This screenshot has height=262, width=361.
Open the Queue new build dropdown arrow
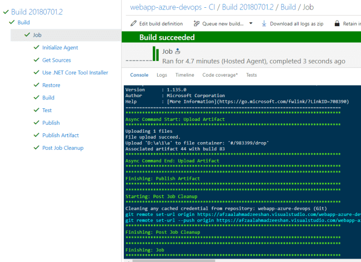tap(250, 24)
